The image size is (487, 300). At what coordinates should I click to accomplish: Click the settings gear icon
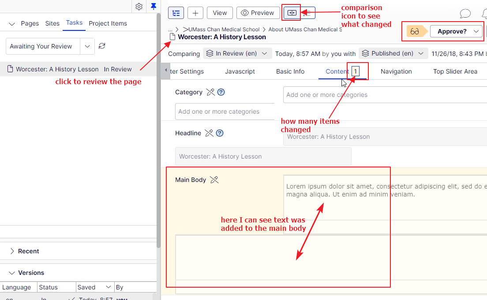tap(139, 7)
